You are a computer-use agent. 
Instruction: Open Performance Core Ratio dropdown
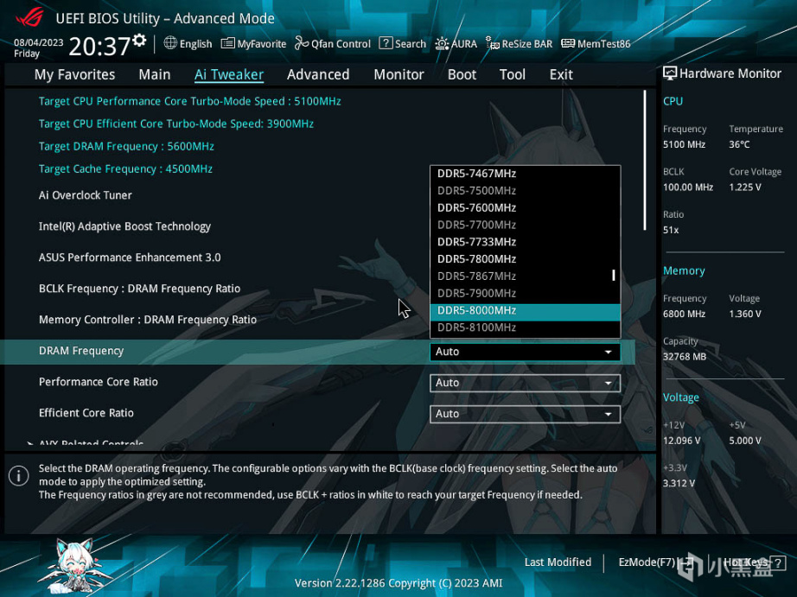click(x=525, y=383)
